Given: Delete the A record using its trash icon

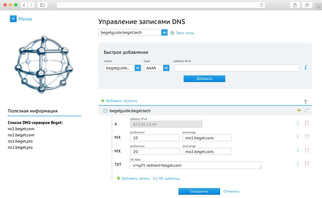Looking at the screenshot, I should click(x=307, y=123).
